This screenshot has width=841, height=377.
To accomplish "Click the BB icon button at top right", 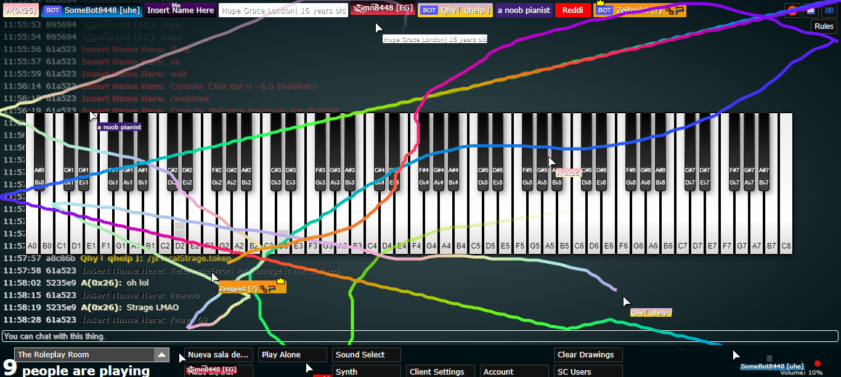I will coord(829,10).
